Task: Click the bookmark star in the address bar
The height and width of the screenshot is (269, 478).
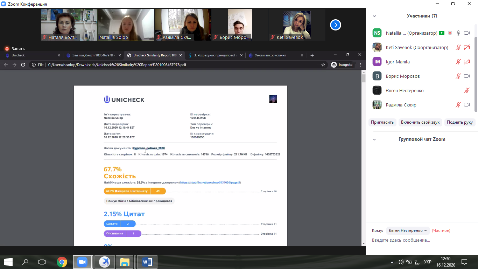Action: [x=323, y=65]
